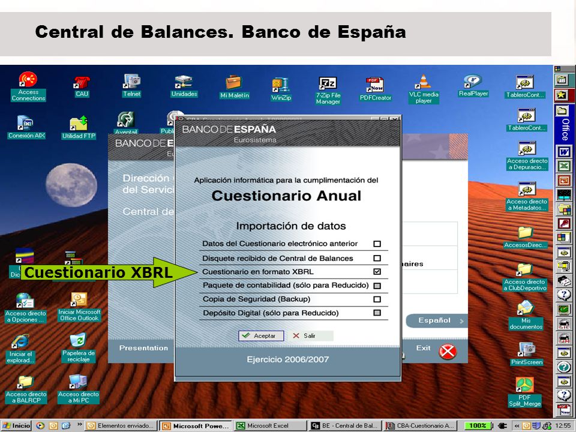Screen dimensions: 576x432
Task: Click the Aceptar button
Action: click(x=261, y=336)
